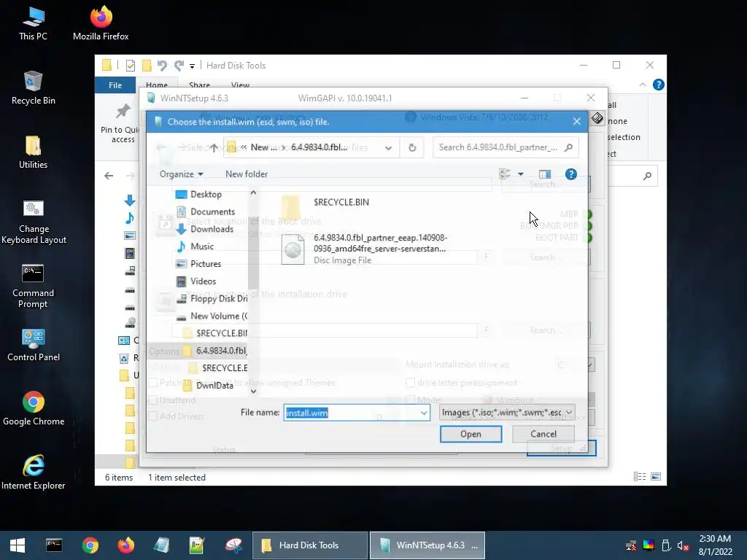Select Floppy Disk Drive in navigation pane

[212, 298]
